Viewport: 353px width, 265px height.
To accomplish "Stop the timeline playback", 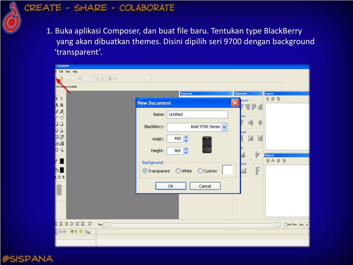I will tap(67, 224).
